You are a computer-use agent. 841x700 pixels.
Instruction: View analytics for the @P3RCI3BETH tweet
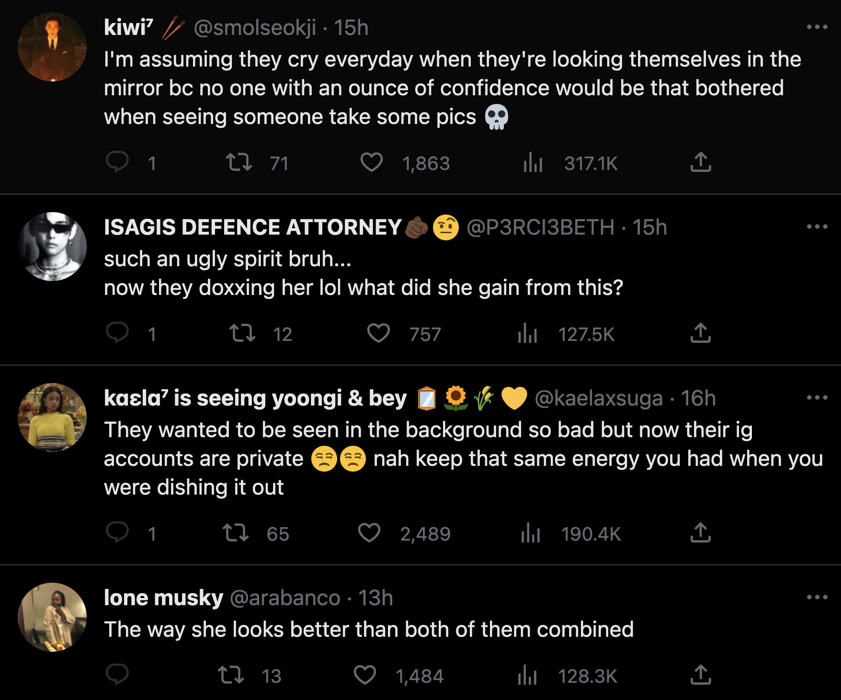[x=528, y=333]
